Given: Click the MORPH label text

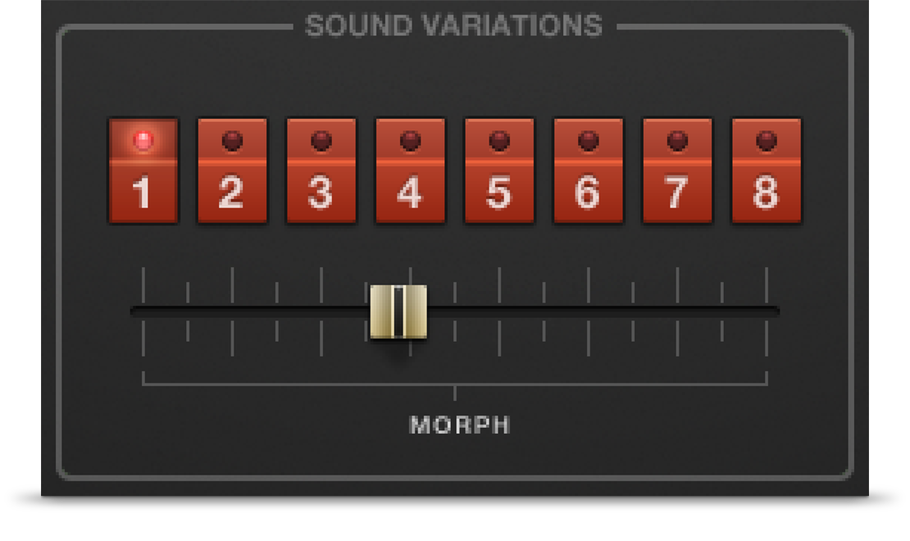Looking at the screenshot, I should point(459,425).
